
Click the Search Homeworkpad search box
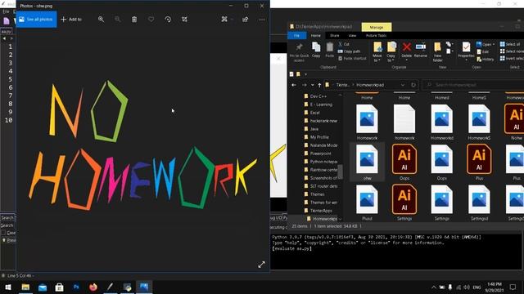click(473, 85)
